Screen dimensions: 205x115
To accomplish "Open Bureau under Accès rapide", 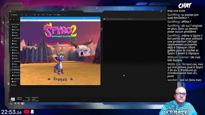I will point(15,27).
